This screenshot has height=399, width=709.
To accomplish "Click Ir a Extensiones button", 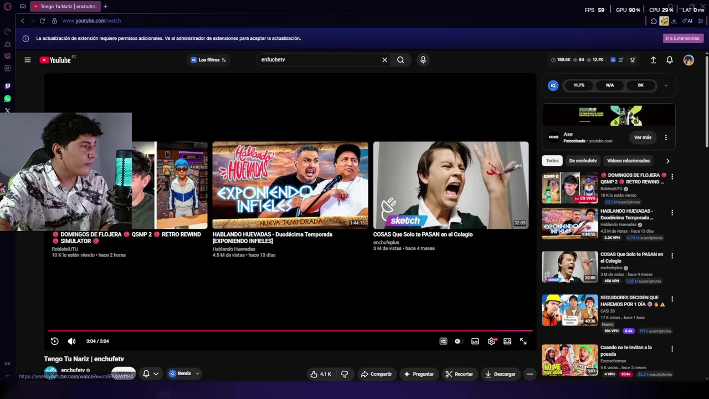I will point(682,38).
